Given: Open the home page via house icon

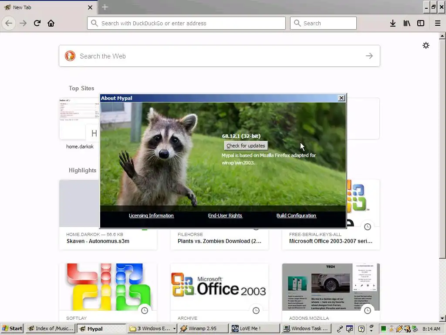Looking at the screenshot, I should point(51,23).
